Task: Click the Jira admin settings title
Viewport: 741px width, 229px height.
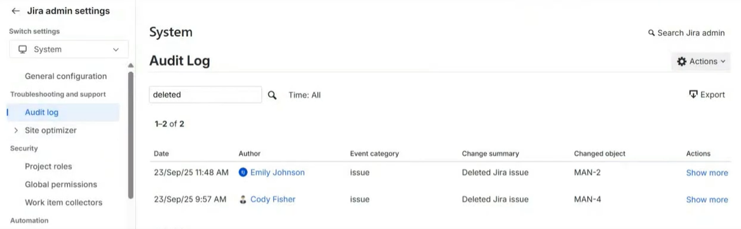Action: (69, 11)
